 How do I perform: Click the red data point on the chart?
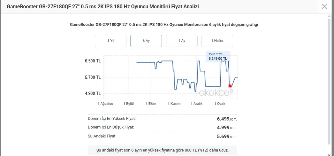230,86
